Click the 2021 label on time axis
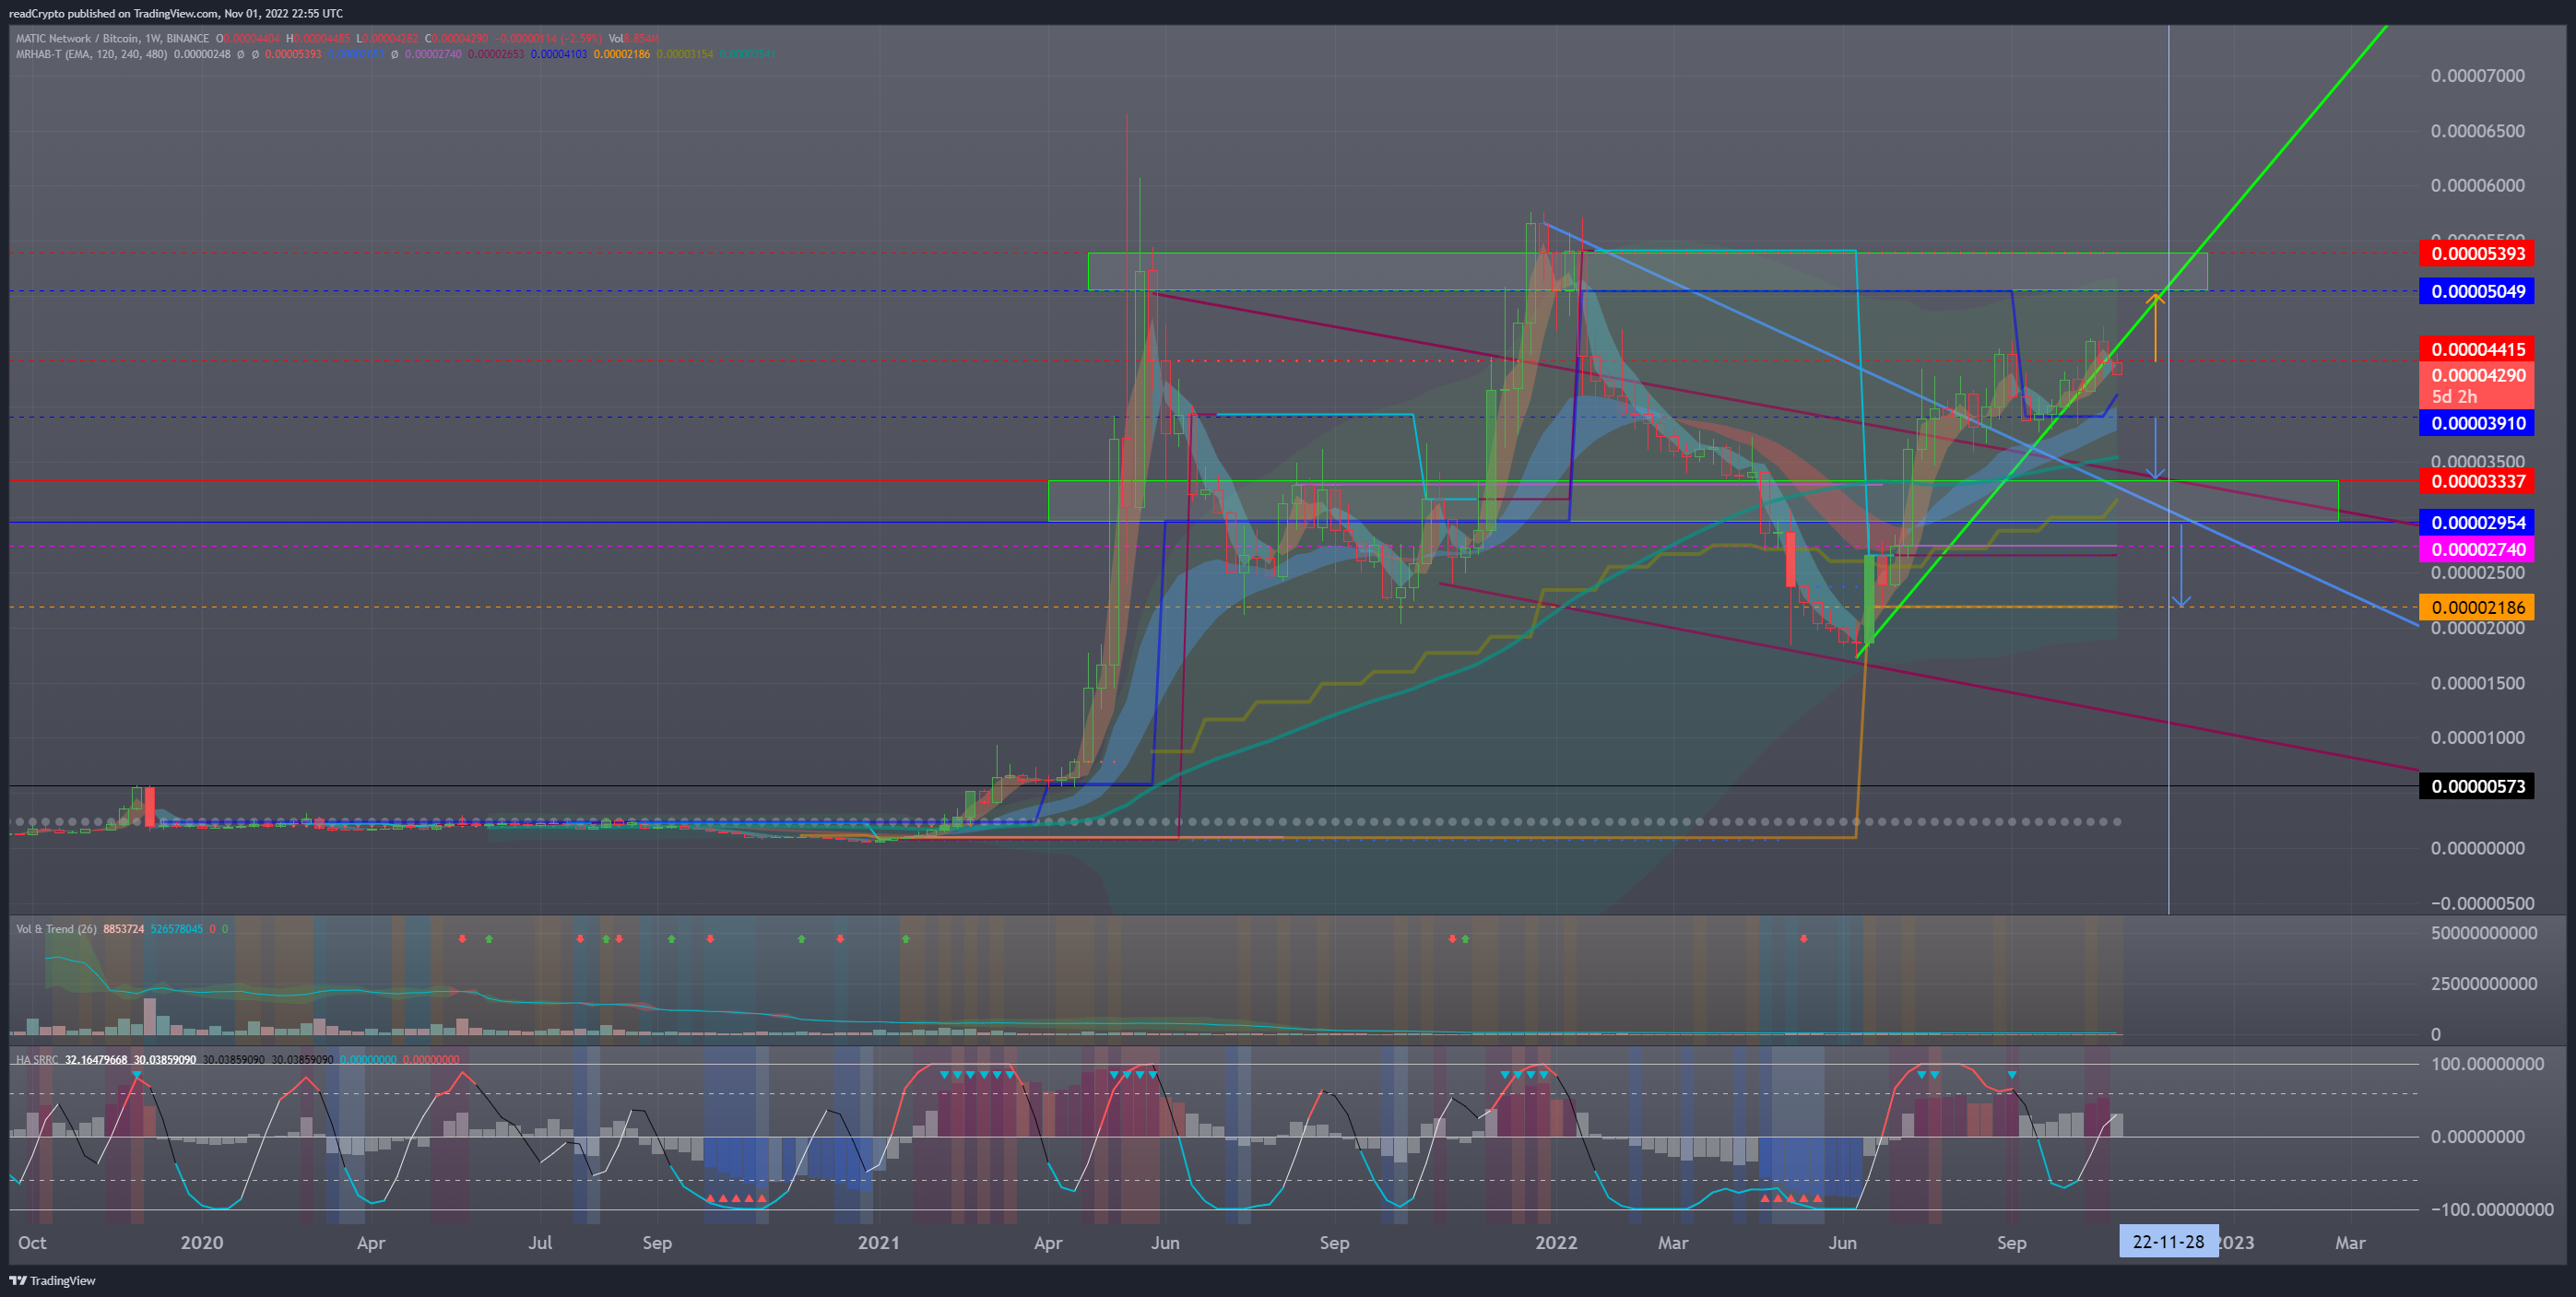2576x1297 pixels. (x=878, y=1242)
